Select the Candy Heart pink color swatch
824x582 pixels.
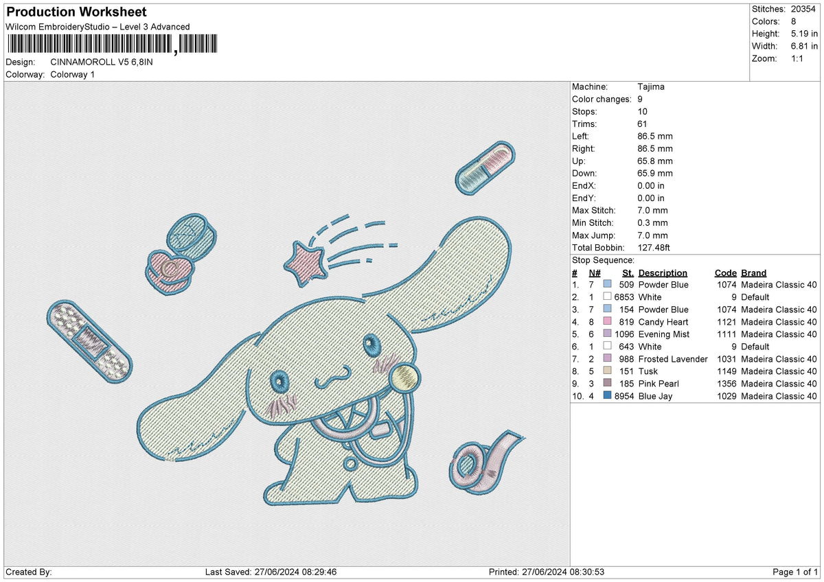pos(607,321)
